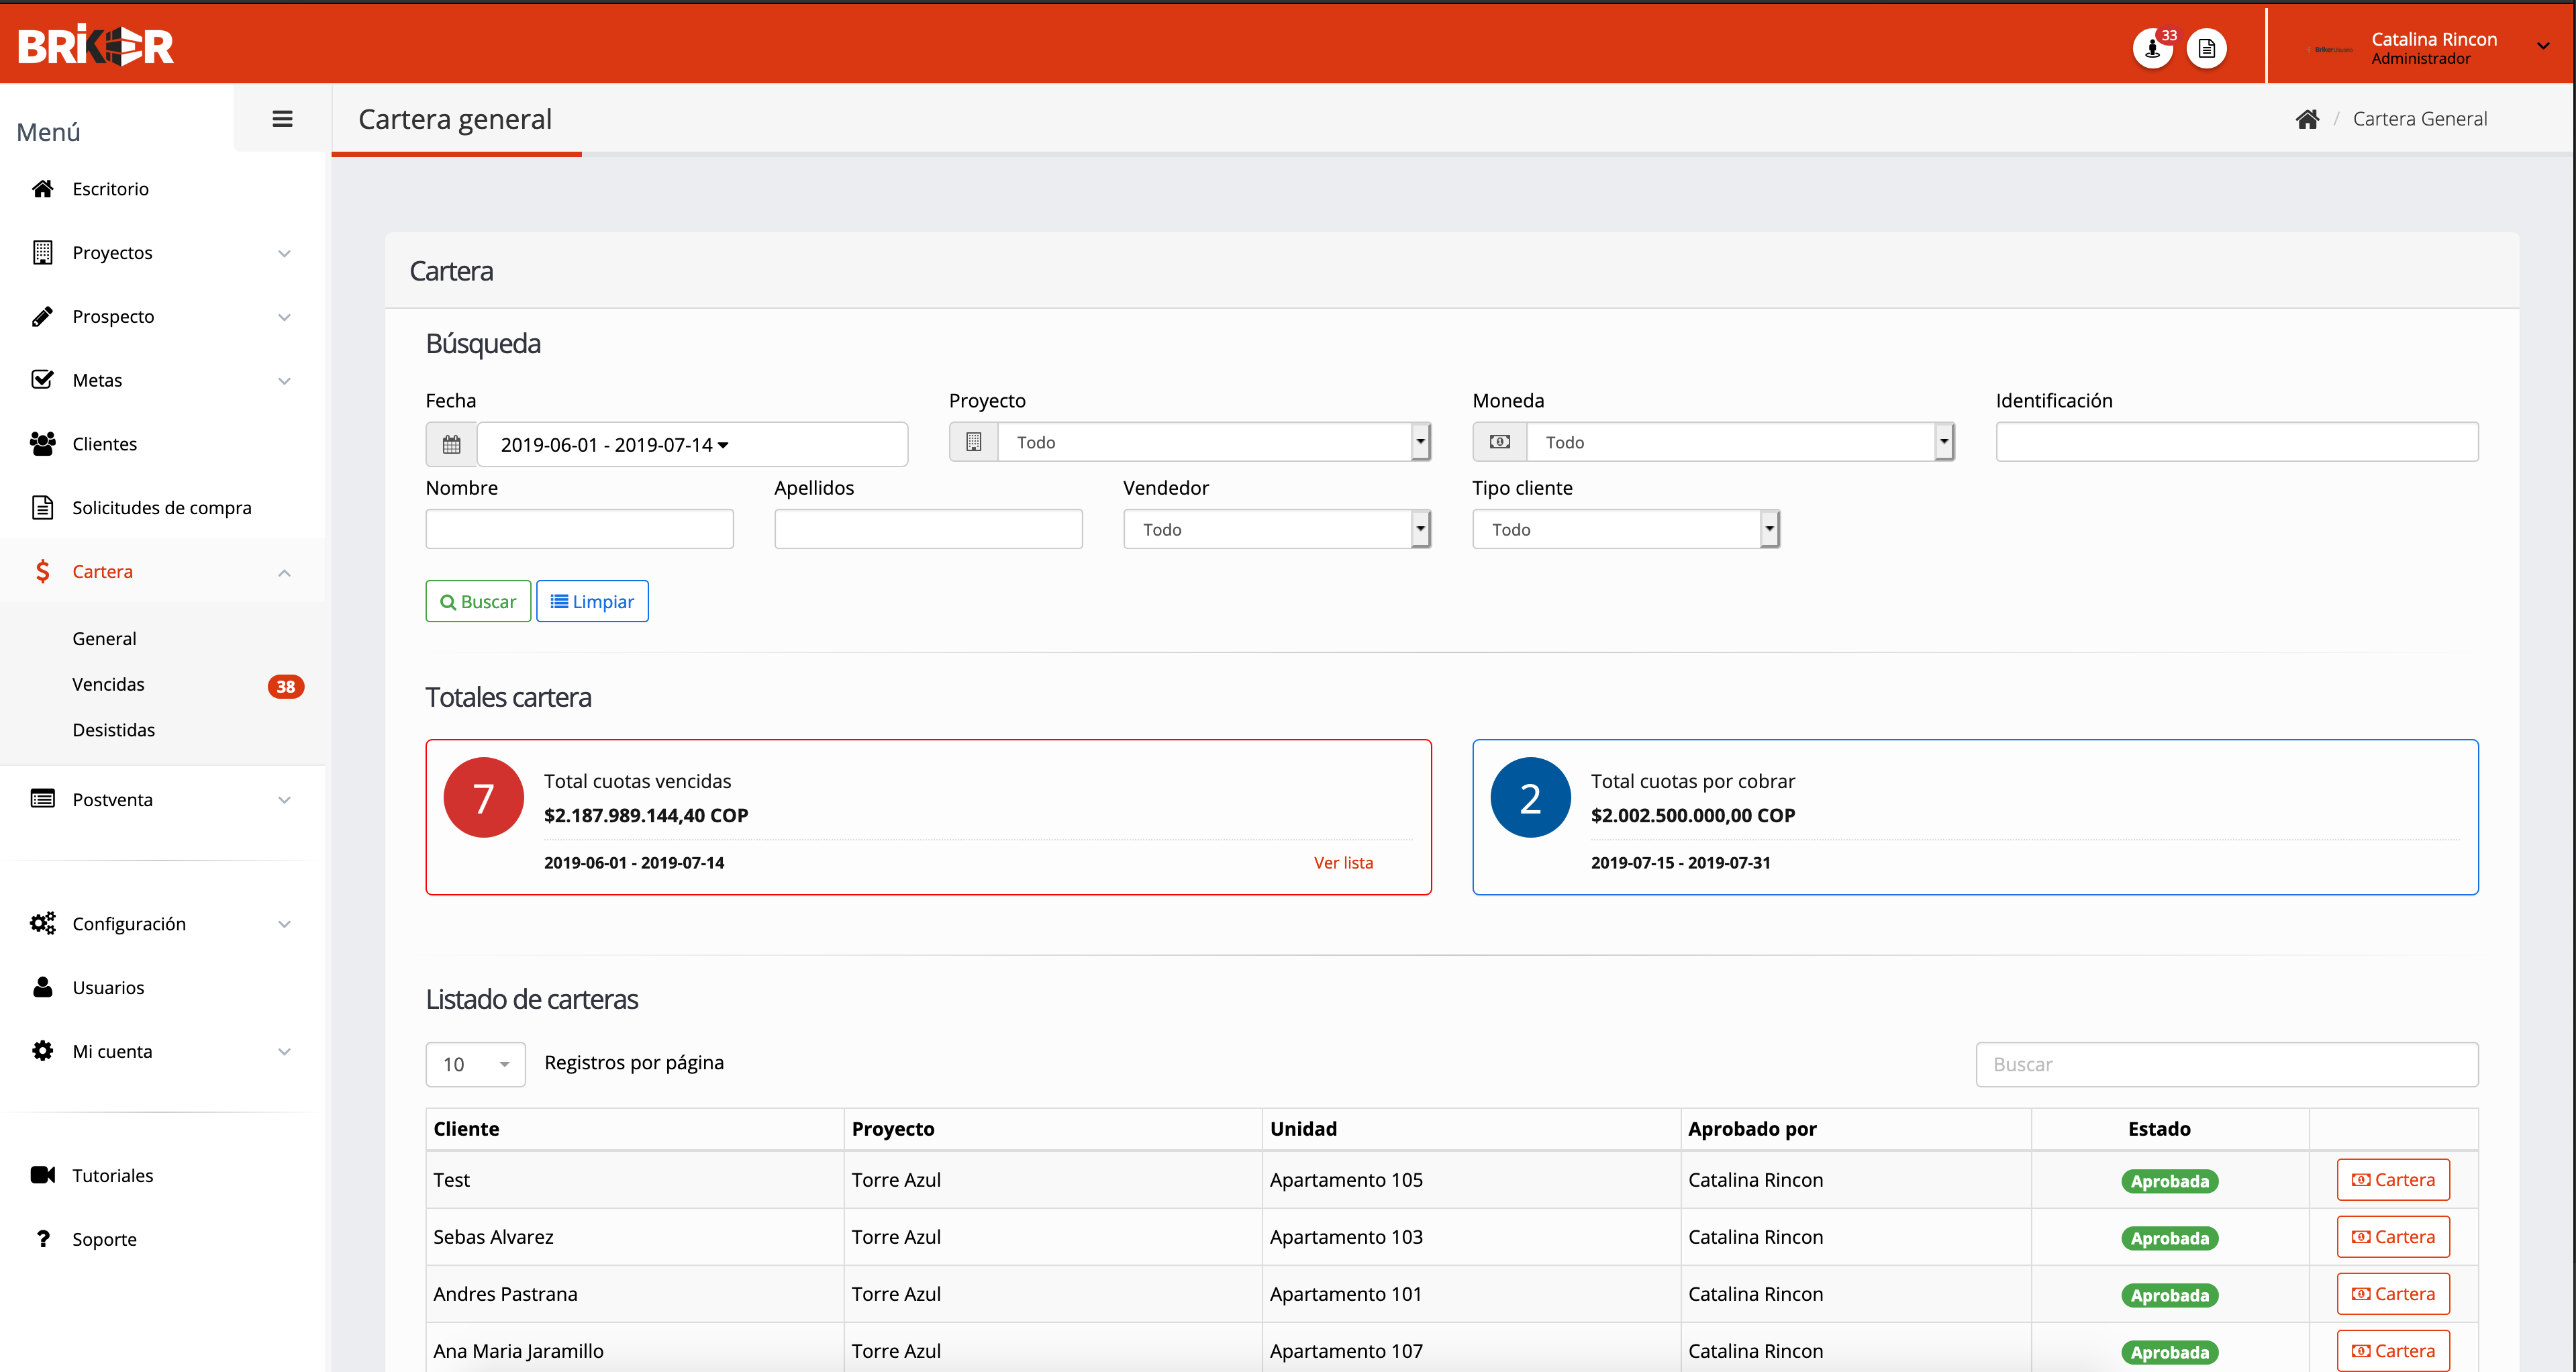Expand the Mi cuenta menu chevron

pos(284,1052)
